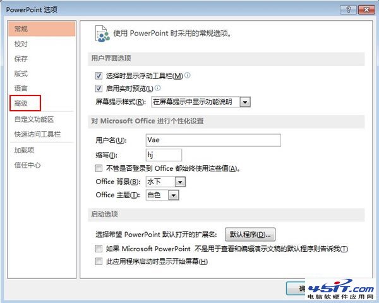The height and width of the screenshot is (303, 379).
Task: Click the info icon next to 启用实时预览
Action: [157, 88]
